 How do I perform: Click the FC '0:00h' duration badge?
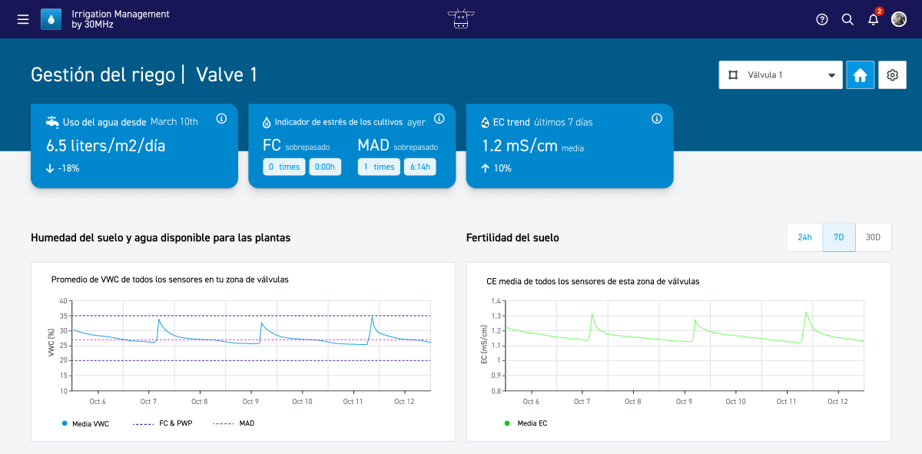[x=325, y=167]
